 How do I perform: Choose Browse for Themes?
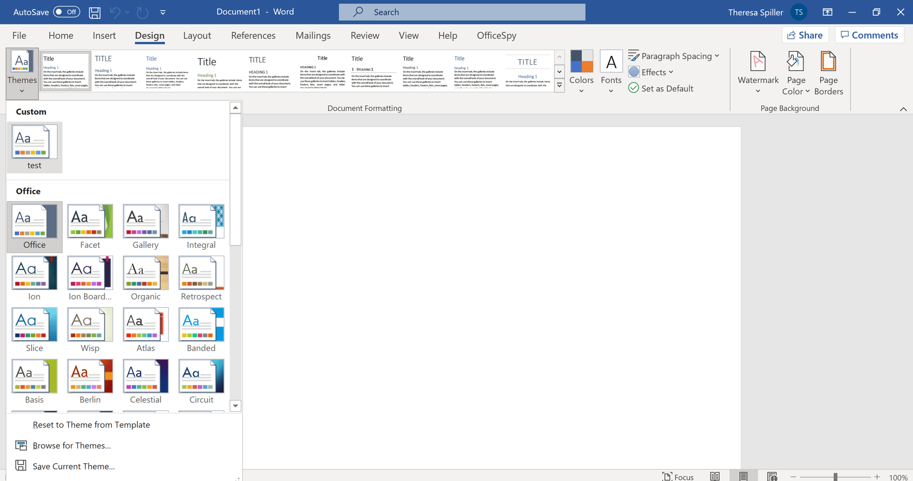point(72,445)
